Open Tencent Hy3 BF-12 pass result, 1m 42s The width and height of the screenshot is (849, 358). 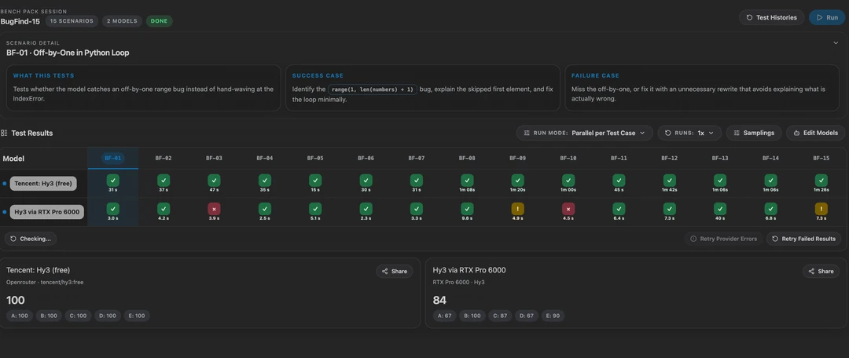coord(669,181)
